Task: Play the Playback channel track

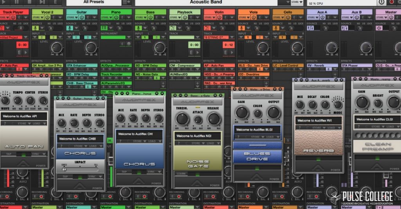Action: 198,52
